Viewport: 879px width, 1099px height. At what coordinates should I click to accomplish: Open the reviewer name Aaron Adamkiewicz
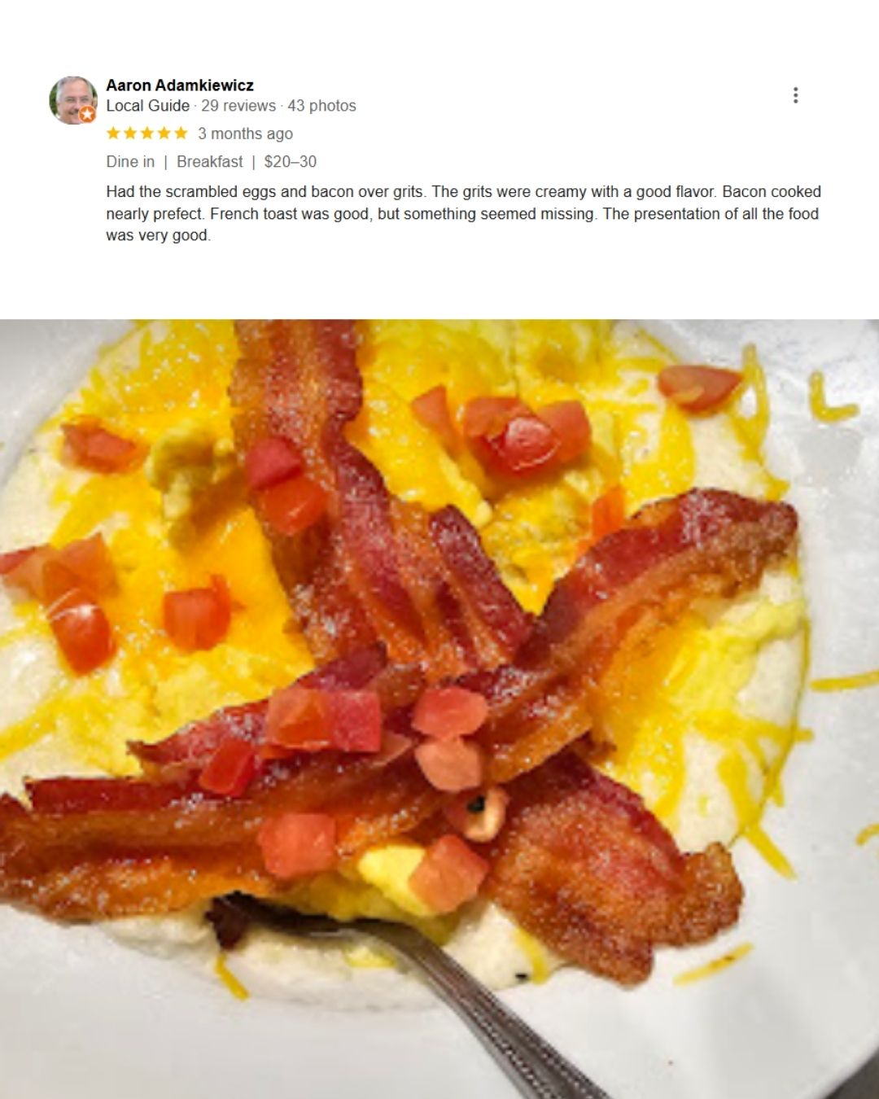point(180,85)
